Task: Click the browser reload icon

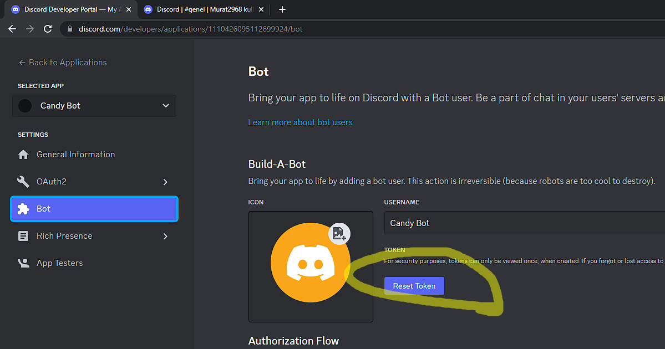Action: 48,29
